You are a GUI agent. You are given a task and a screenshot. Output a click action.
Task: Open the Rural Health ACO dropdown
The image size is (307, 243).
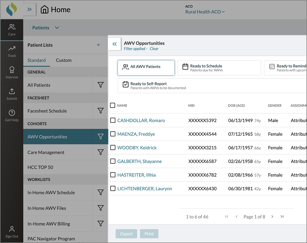(x=205, y=12)
